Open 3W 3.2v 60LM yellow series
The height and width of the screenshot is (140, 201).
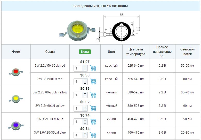pyautogui.click(x=50, y=106)
